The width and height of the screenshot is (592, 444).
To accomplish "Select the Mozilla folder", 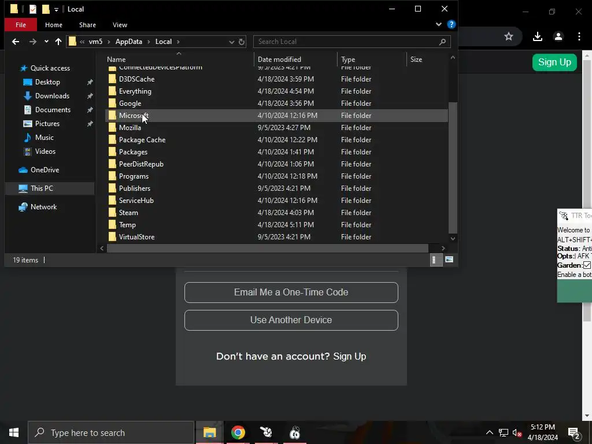I will (130, 128).
